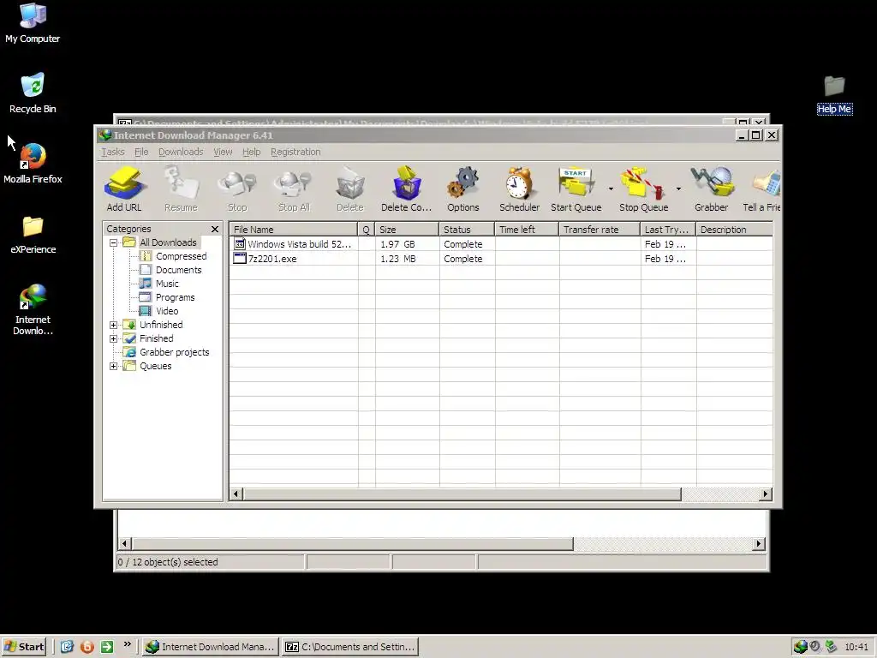The image size is (877, 658).
Task: Open Stop Queue dropdown arrow
Action: (678, 189)
